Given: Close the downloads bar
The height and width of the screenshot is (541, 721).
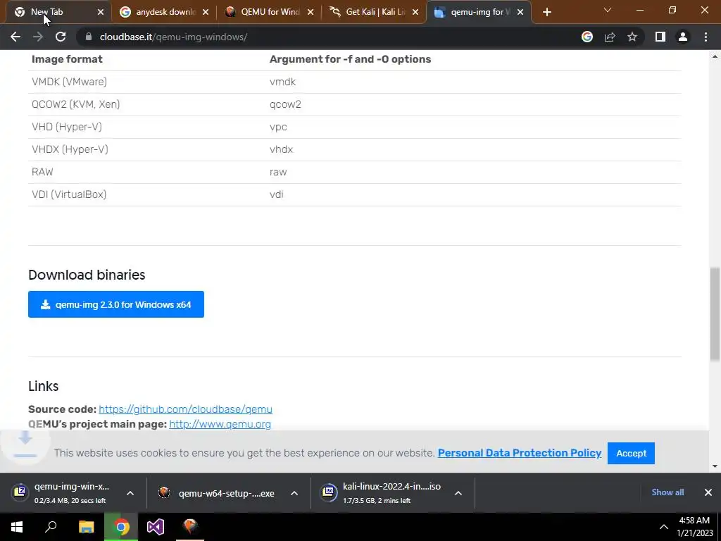Looking at the screenshot, I should (708, 492).
